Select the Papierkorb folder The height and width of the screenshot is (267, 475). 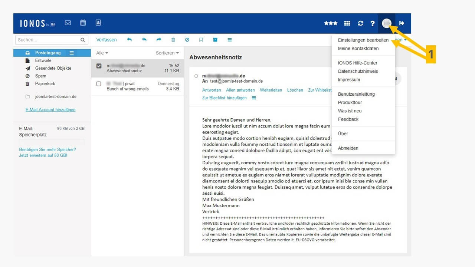[45, 84]
